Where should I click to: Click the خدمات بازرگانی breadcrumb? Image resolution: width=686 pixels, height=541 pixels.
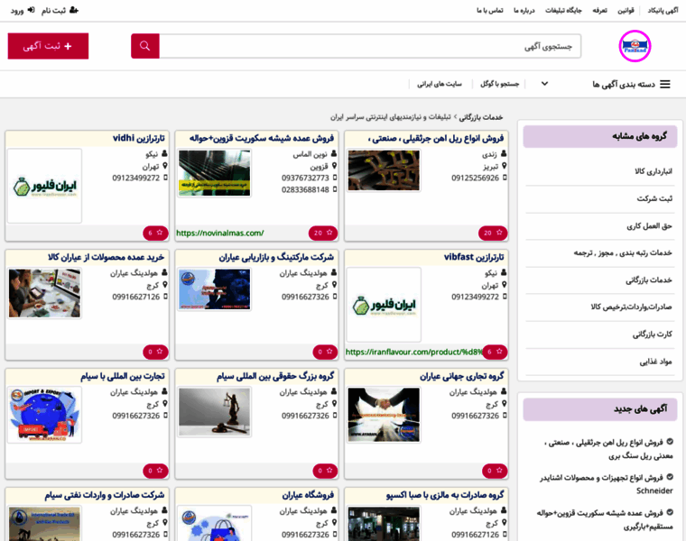[x=481, y=117]
